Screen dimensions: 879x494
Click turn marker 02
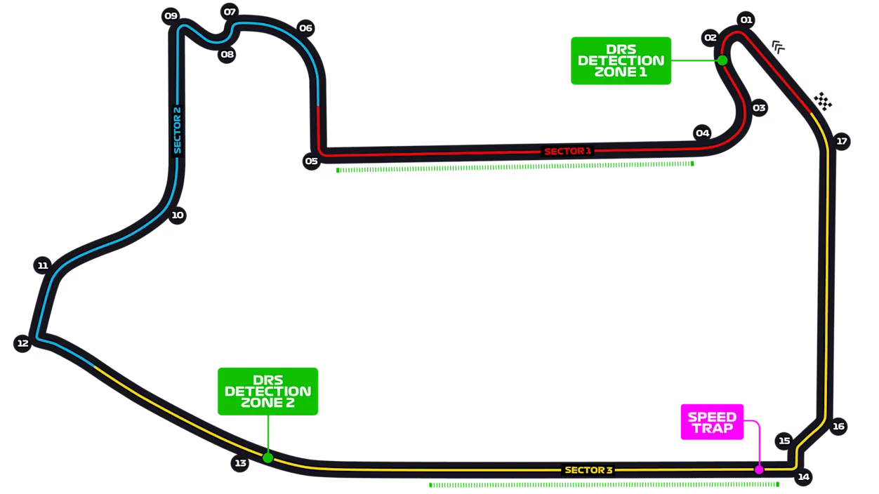point(711,38)
